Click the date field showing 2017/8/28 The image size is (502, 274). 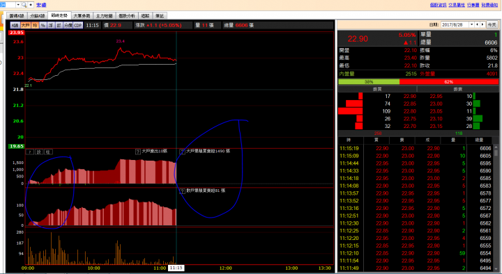click(455, 24)
